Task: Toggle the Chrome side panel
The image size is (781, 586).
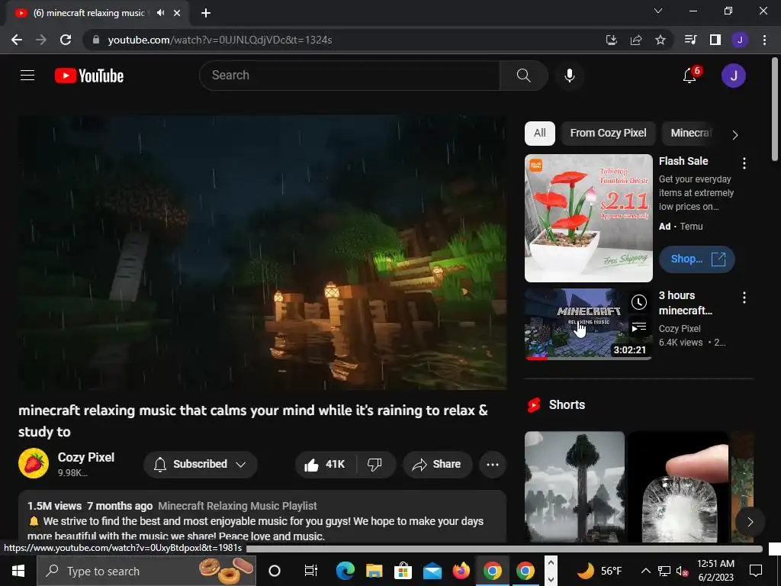Action: tap(715, 40)
